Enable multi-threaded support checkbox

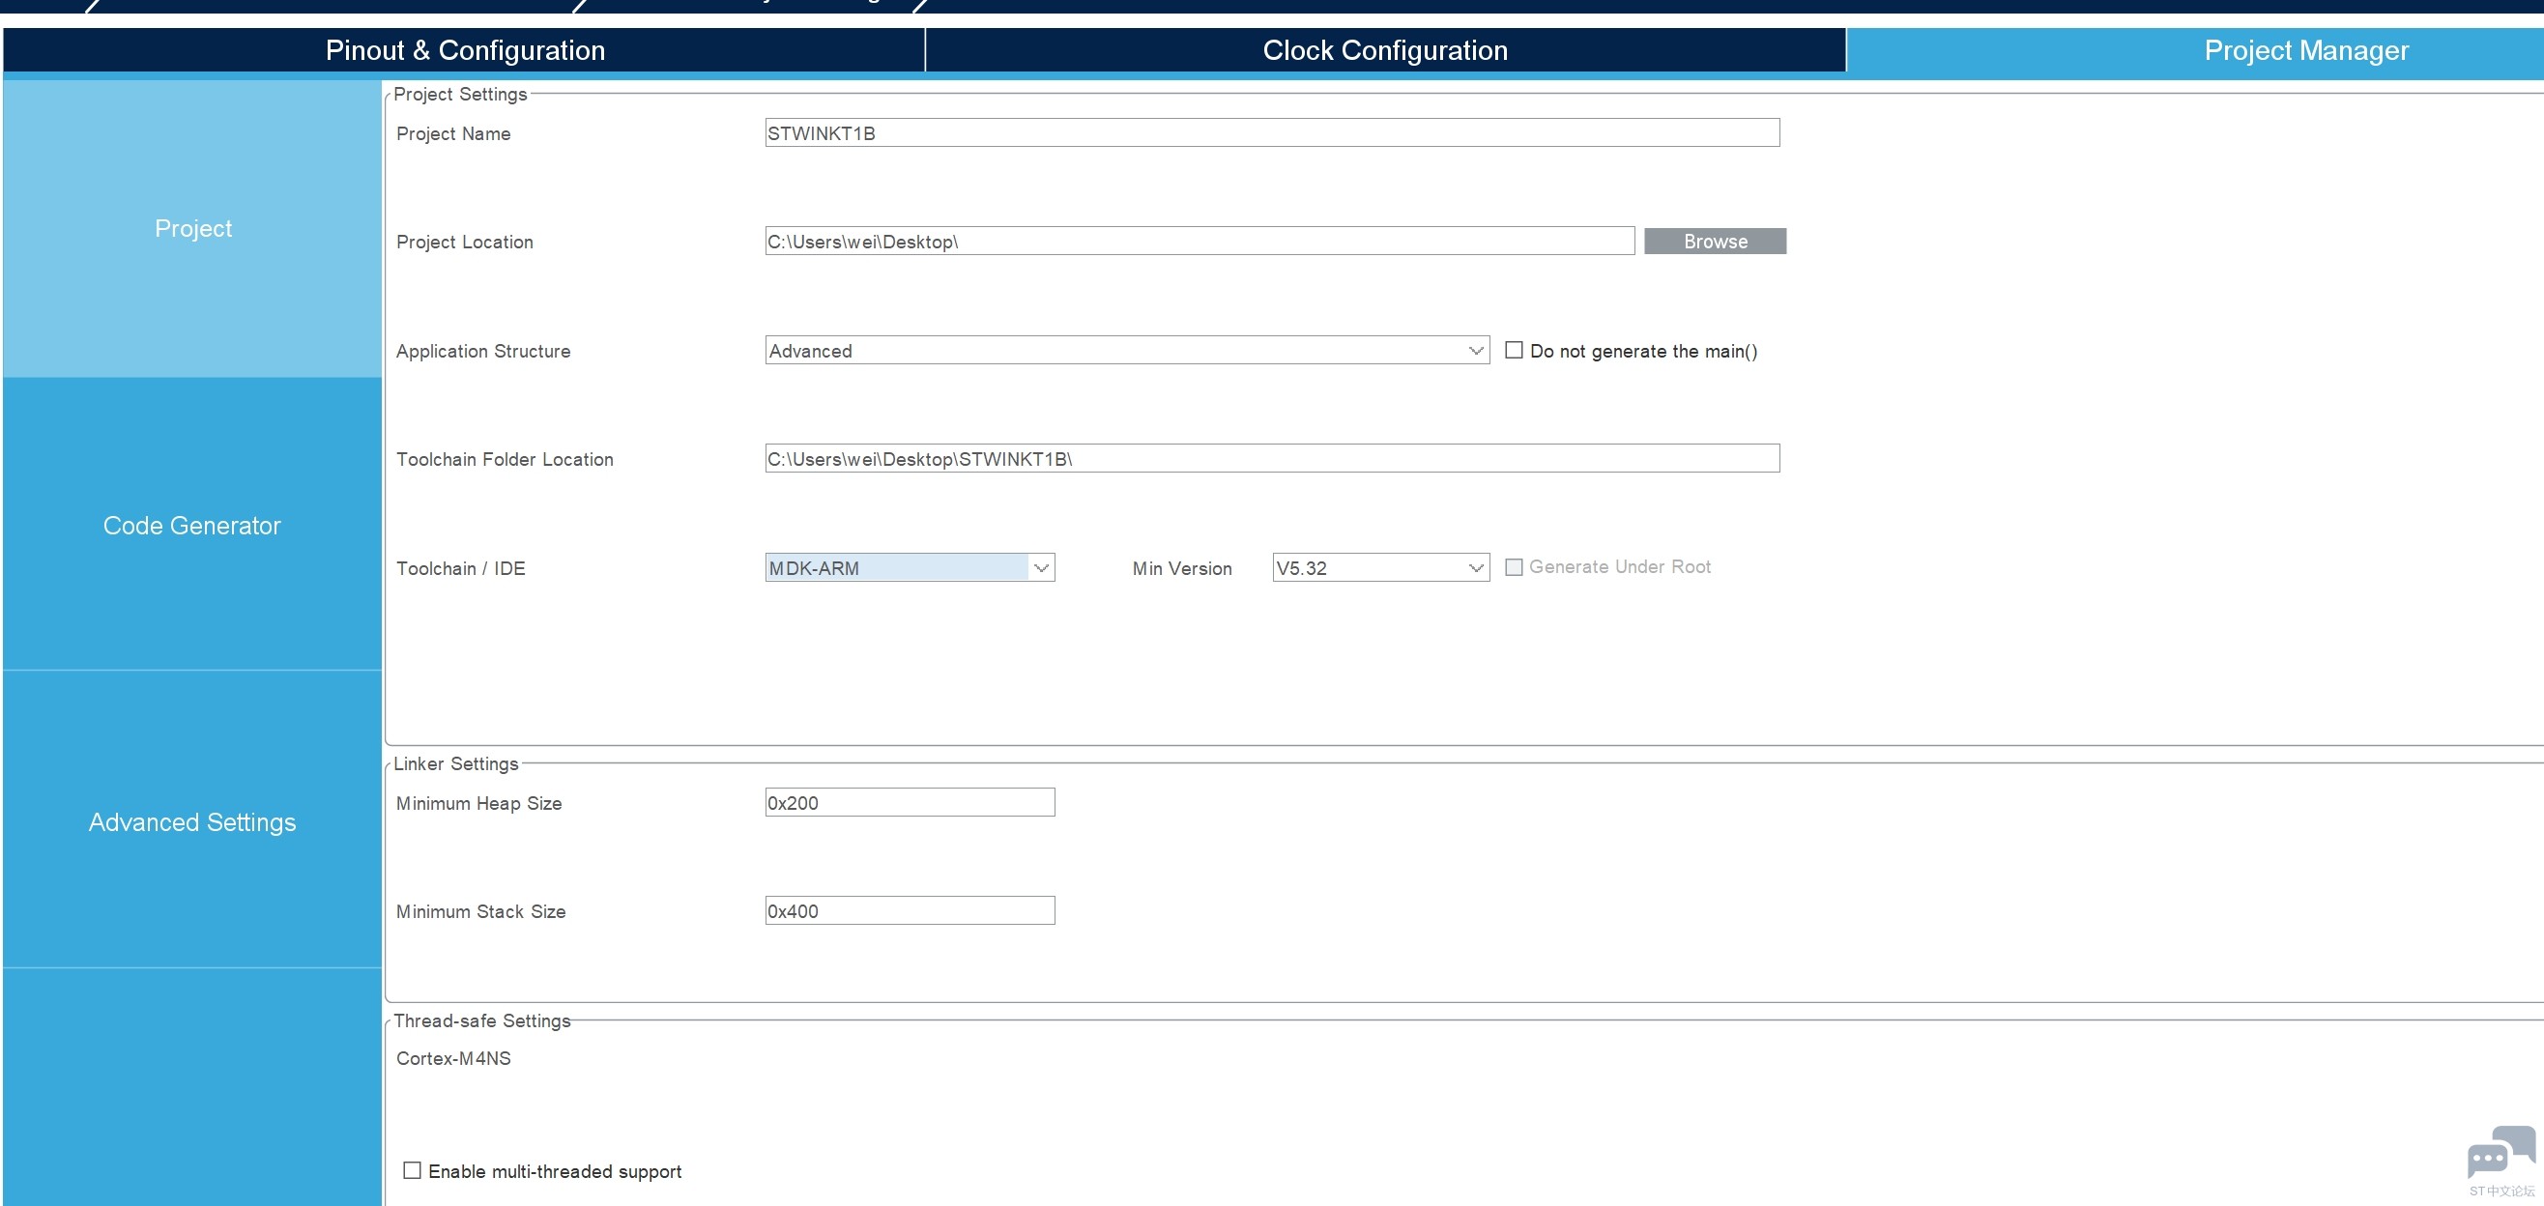click(411, 1168)
